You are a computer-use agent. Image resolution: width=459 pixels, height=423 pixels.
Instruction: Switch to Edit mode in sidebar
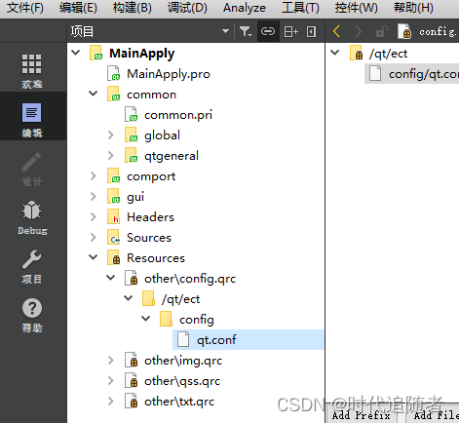(32, 113)
